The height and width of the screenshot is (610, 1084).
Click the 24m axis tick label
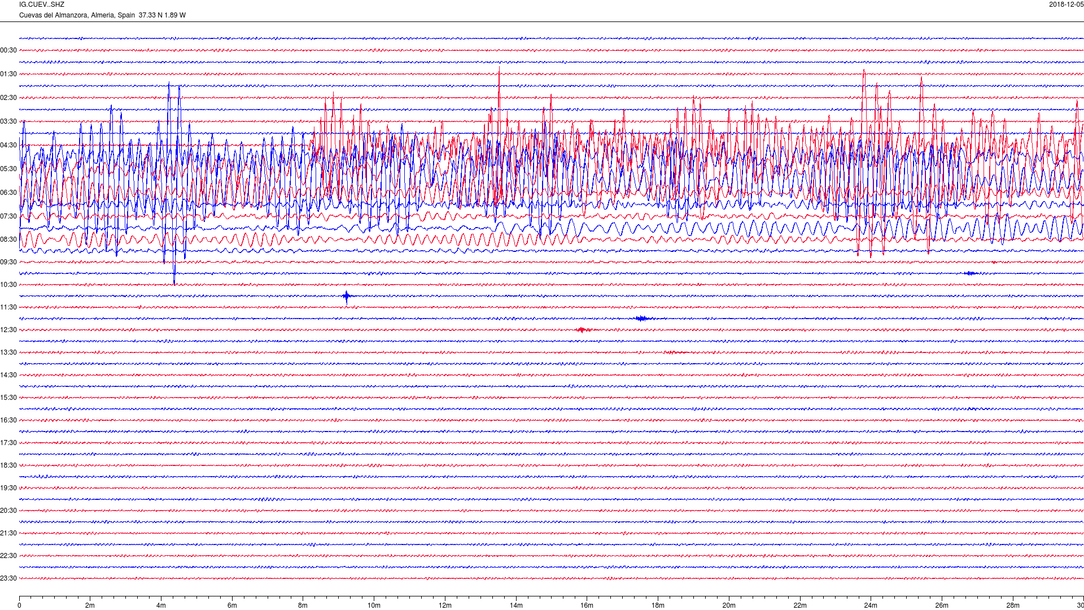click(871, 605)
